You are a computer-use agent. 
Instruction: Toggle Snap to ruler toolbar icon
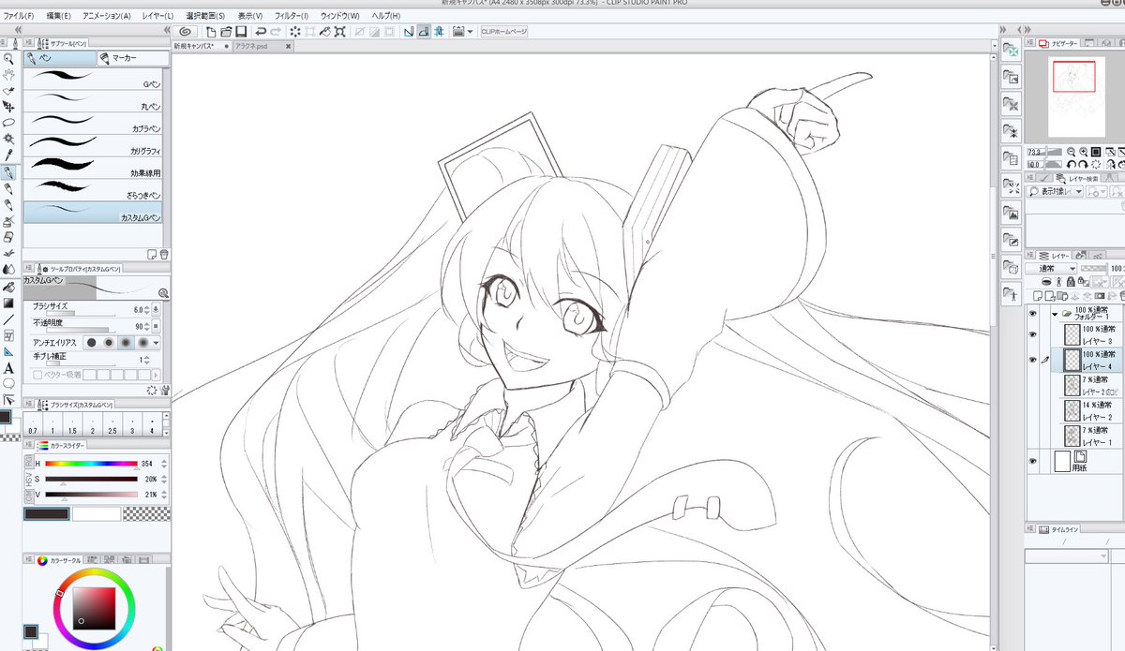(409, 31)
